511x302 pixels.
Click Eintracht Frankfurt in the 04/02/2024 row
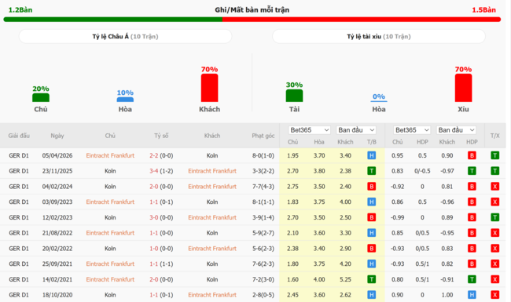coord(212,187)
